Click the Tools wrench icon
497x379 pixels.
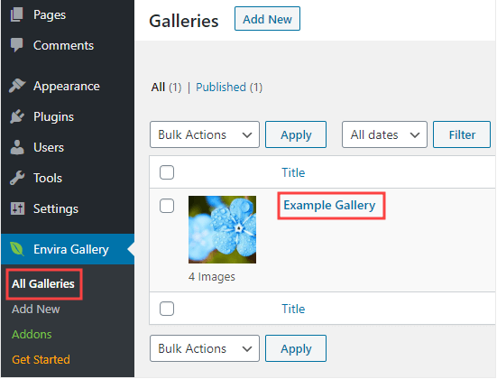click(17, 178)
